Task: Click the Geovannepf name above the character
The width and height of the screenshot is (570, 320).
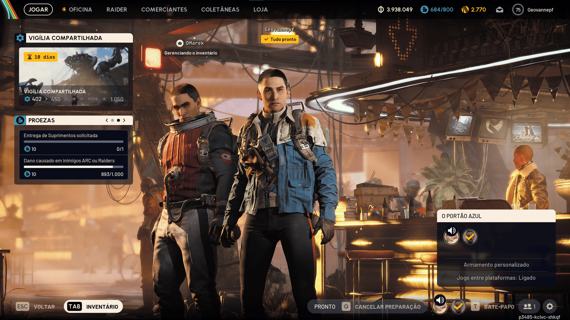Action: point(280,30)
